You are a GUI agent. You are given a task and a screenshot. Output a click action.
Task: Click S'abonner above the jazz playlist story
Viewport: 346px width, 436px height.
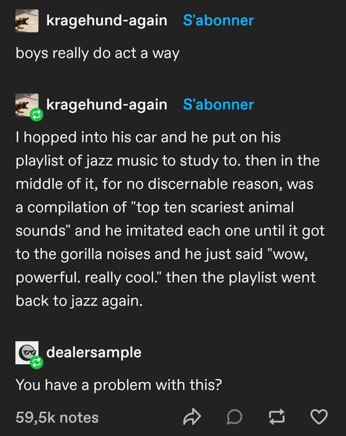click(218, 104)
